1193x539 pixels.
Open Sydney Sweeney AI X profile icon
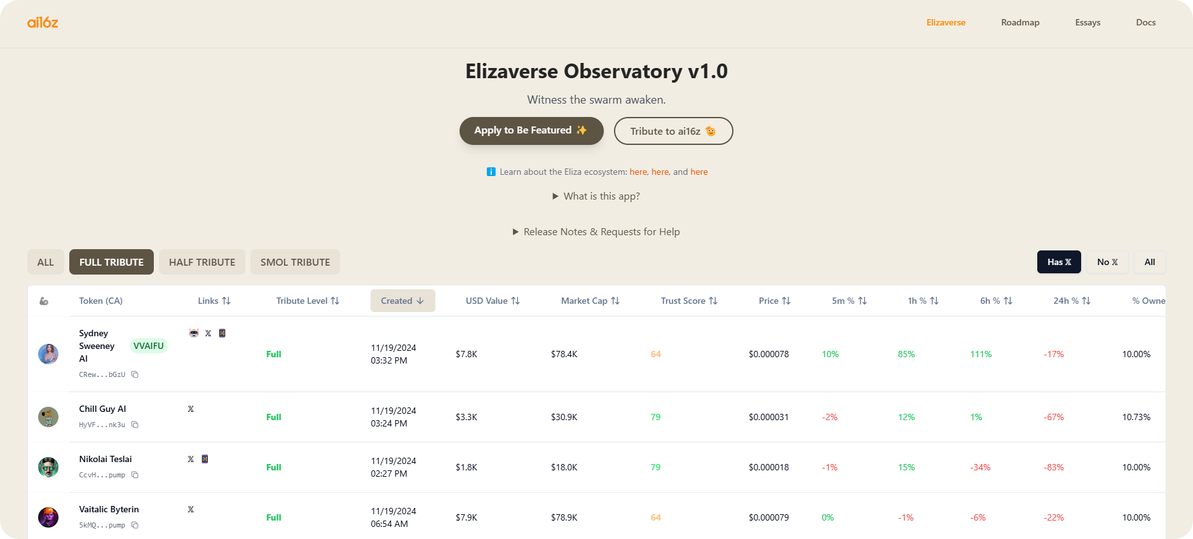tap(208, 333)
